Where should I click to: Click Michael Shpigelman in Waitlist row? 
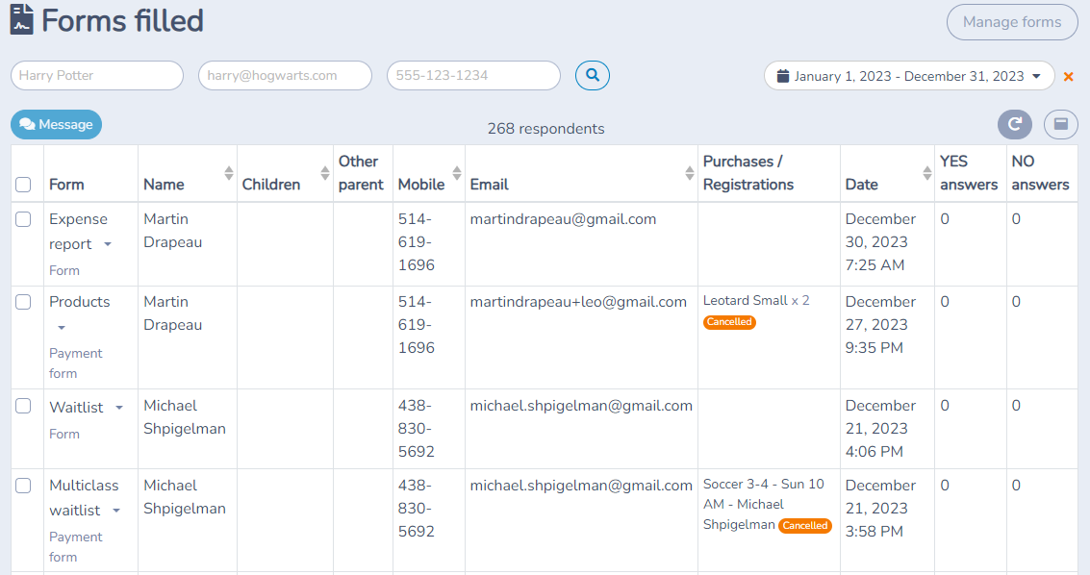click(184, 416)
